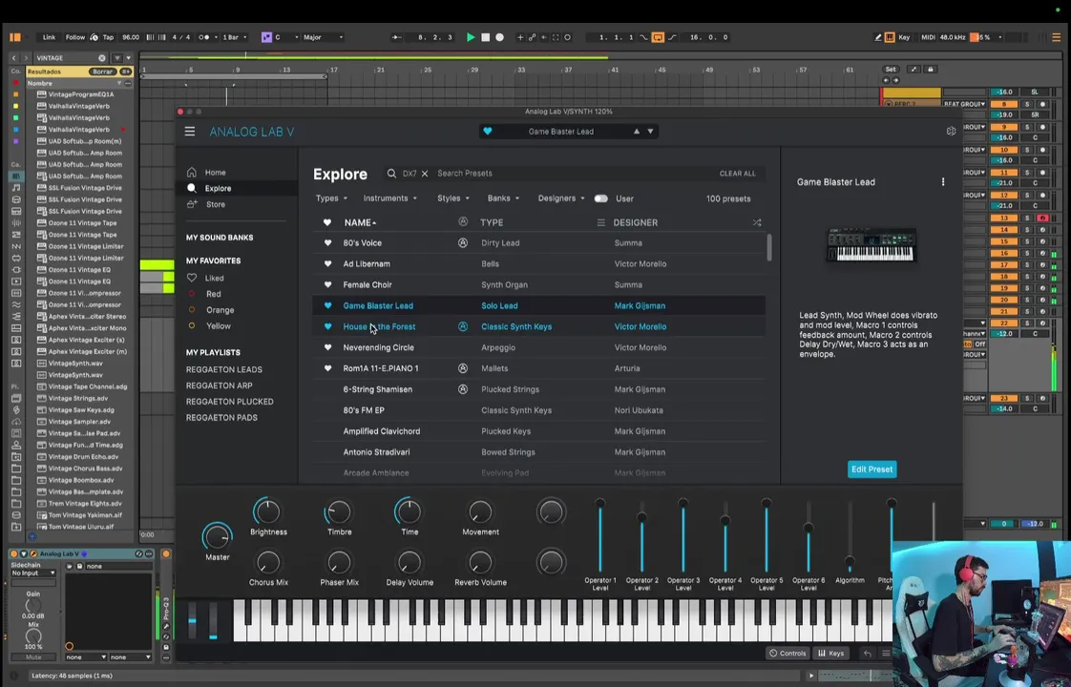Click the Arturia badge on 6-String Shamisen row
The height and width of the screenshot is (687, 1071).
[463, 389]
